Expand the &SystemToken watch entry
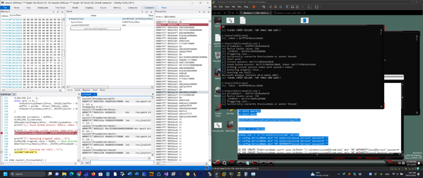The height and width of the screenshot is (178, 423). [69, 19]
